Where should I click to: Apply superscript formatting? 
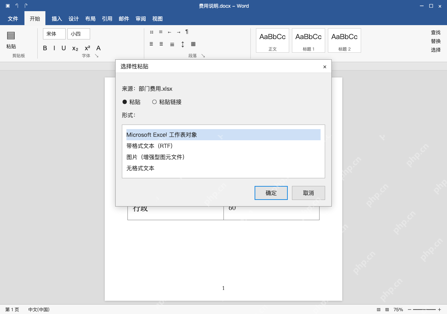[x=87, y=48]
